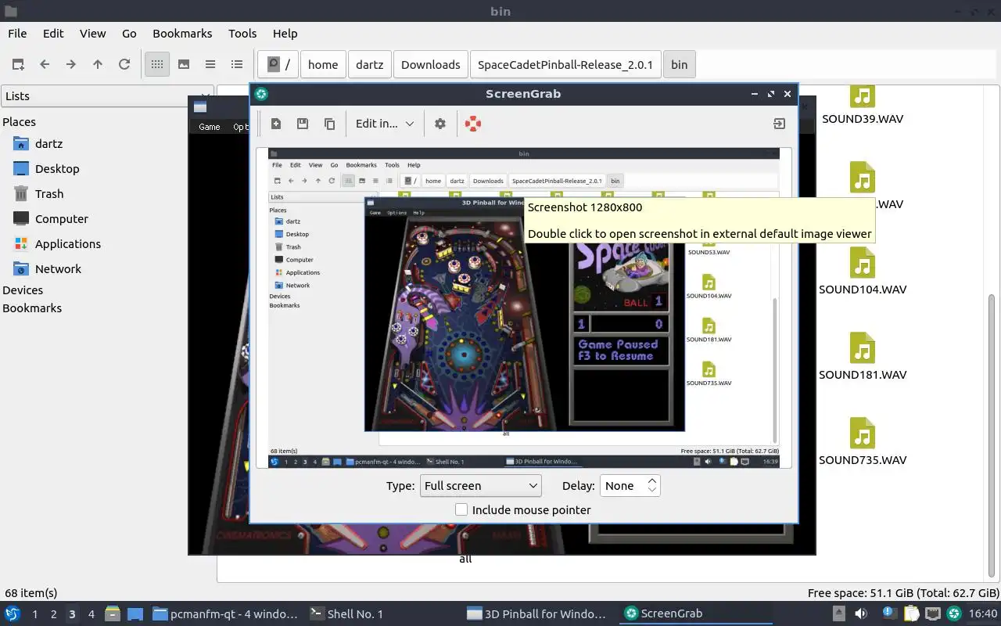Go up to parent folder
The image size is (1001, 626).
pyautogui.click(x=98, y=64)
